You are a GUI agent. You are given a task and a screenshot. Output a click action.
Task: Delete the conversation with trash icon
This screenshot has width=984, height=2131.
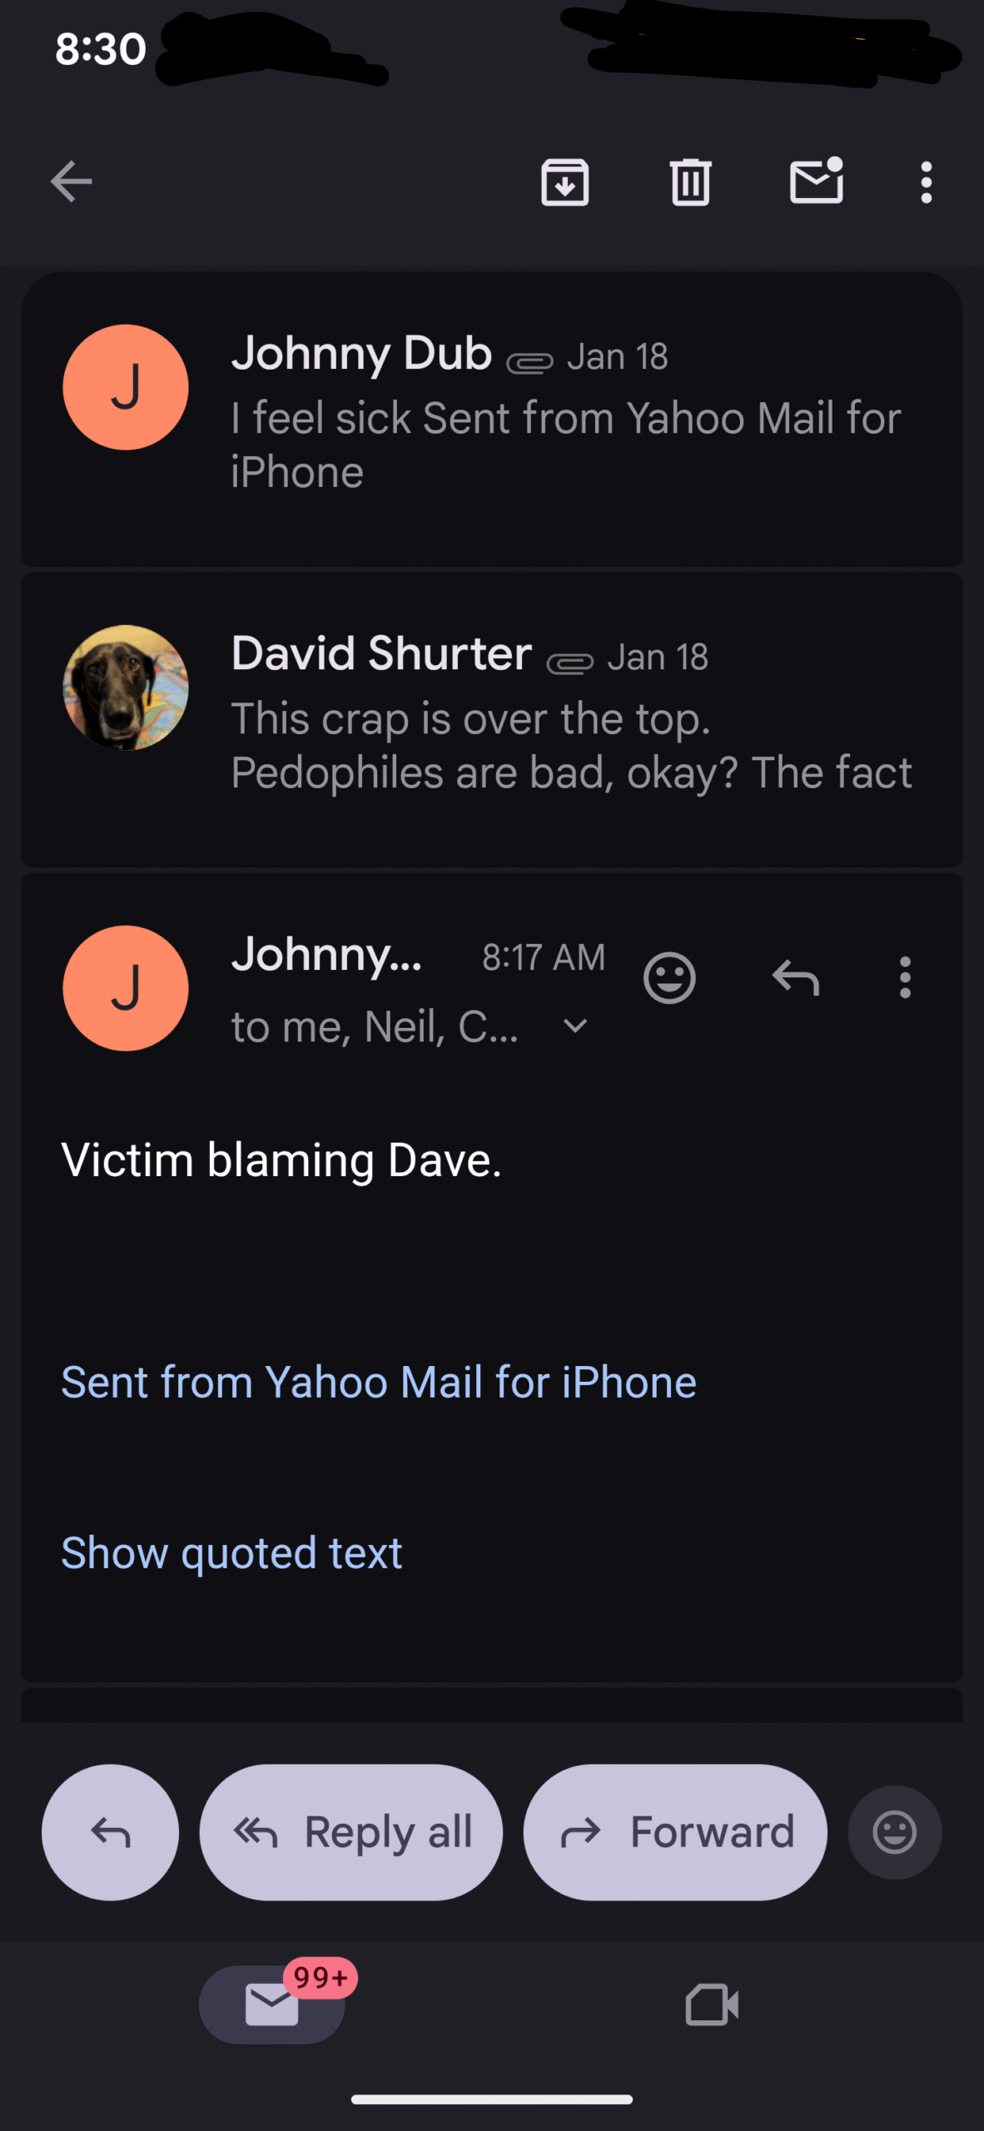[x=690, y=181]
